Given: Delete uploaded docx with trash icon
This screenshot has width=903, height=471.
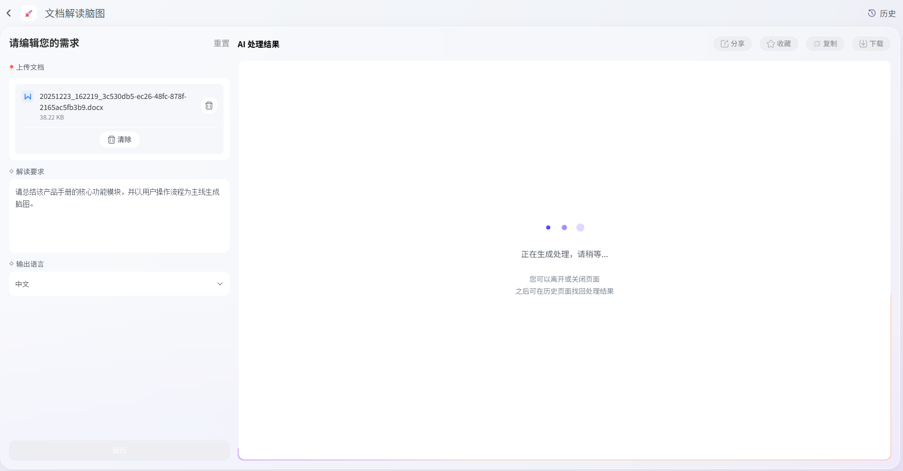Looking at the screenshot, I should tap(209, 105).
